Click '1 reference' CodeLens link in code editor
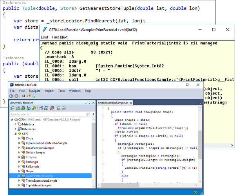Image resolution: width=235 pixels, height=195 pixels. (x=13, y=58)
